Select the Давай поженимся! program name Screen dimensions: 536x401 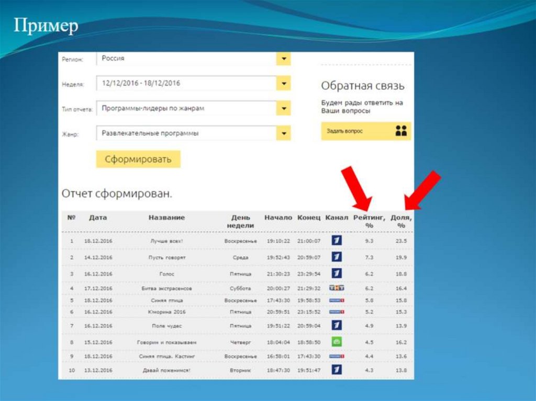167,370
